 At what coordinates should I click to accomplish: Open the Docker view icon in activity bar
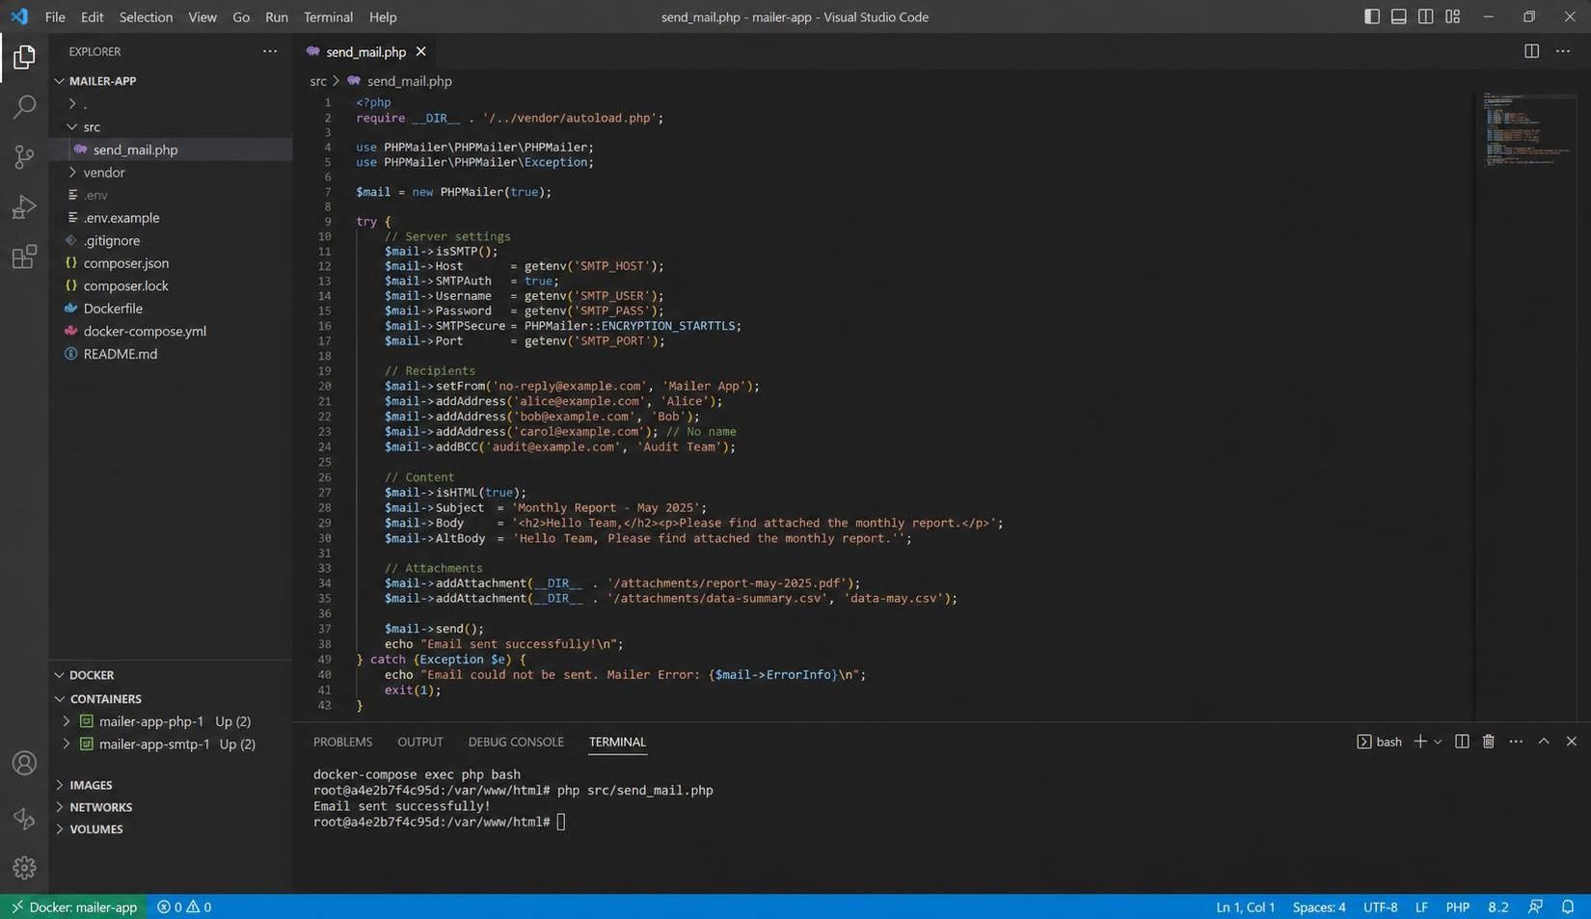[24, 818]
